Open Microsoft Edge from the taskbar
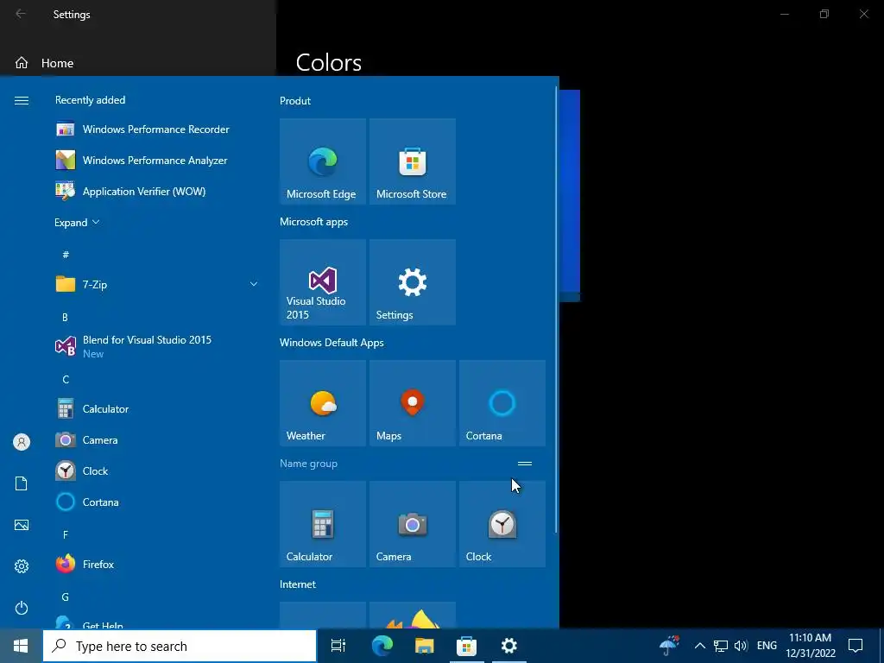The width and height of the screenshot is (884, 663). coord(382,646)
